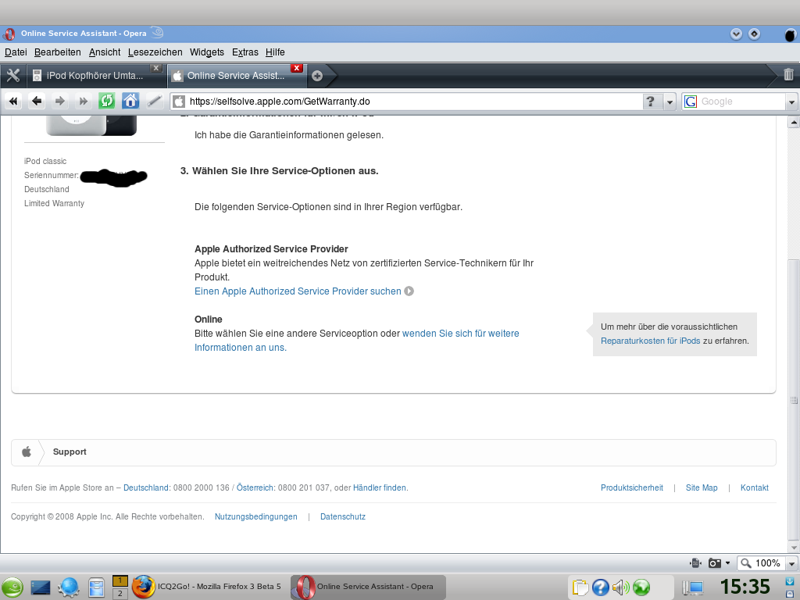This screenshot has height=600, width=800.
Task: Open the file manager cabinet icon in the taskbar
Action: tap(96, 587)
